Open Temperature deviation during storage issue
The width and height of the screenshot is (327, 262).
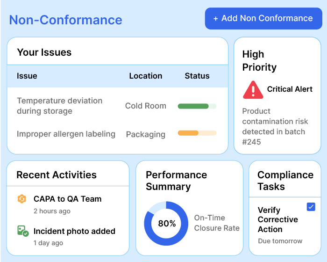click(59, 106)
